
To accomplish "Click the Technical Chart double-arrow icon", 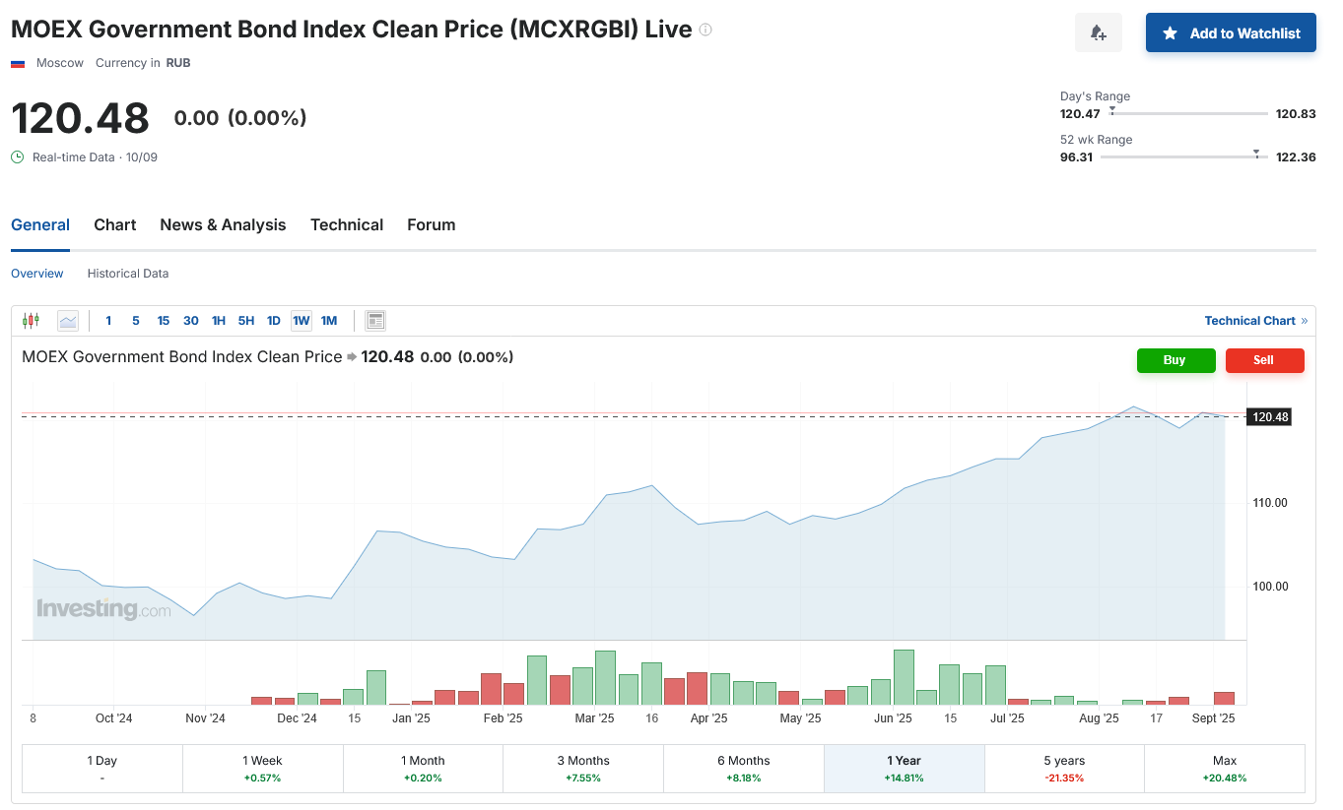I will pos(1305,321).
